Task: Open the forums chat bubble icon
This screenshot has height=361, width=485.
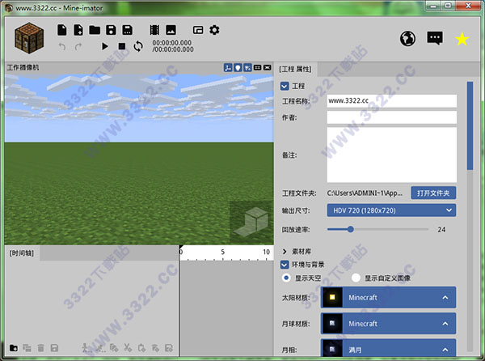Action: (x=435, y=38)
